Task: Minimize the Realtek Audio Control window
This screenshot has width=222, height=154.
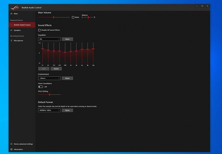Action: [197, 6]
